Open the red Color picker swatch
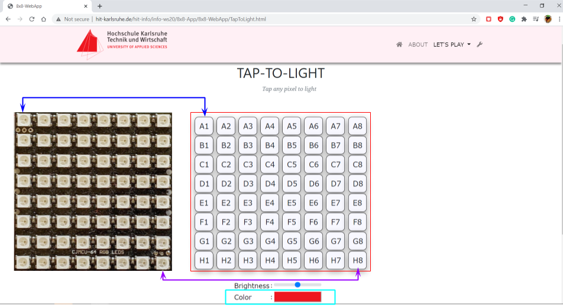This screenshot has width=563, height=308. coord(297,297)
